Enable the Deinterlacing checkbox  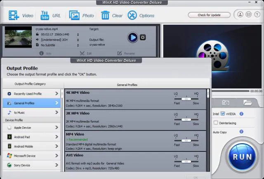(215, 123)
